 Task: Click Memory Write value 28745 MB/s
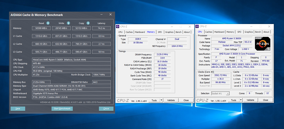[62, 28]
